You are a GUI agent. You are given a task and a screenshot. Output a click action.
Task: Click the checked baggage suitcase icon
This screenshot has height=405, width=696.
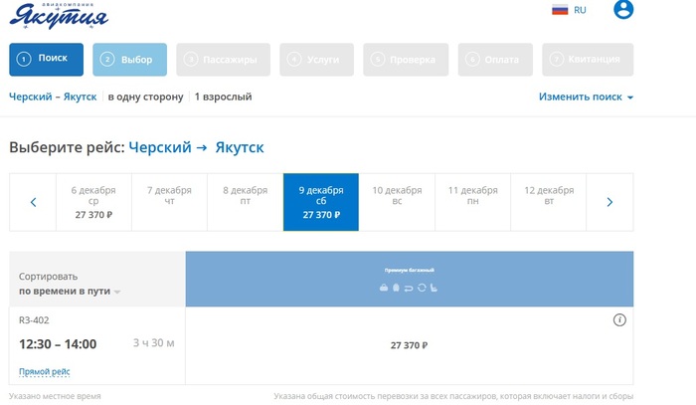[396, 288]
